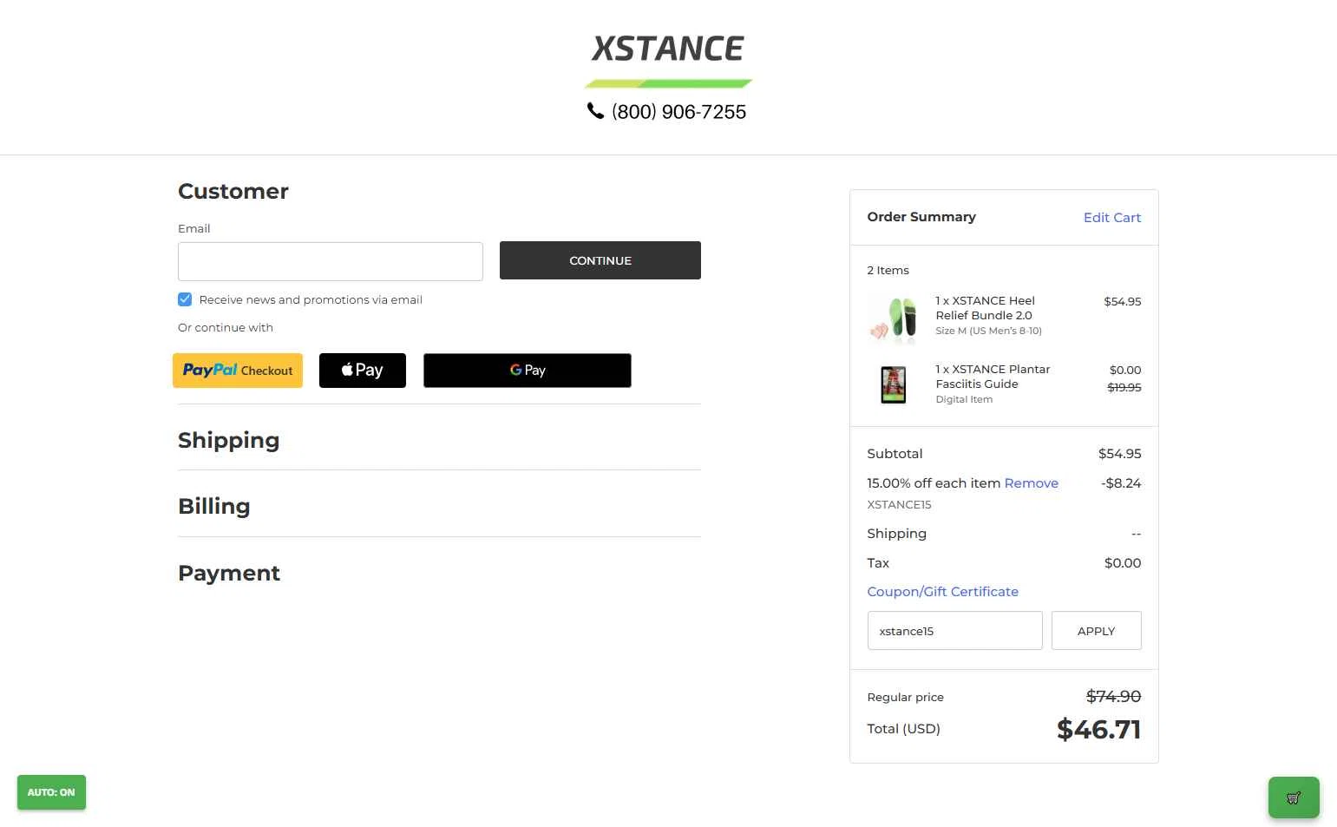
Task: Click the XSTANCE logo
Action: (x=668, y=60)
